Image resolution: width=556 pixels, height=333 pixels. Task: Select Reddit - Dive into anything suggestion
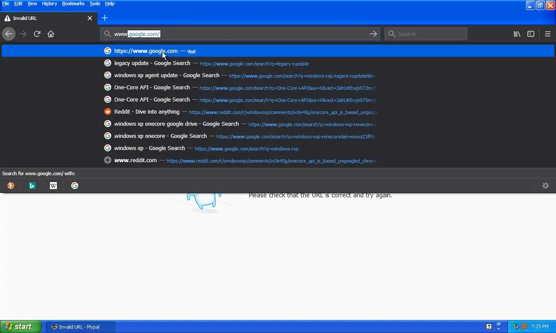[278, 111]
